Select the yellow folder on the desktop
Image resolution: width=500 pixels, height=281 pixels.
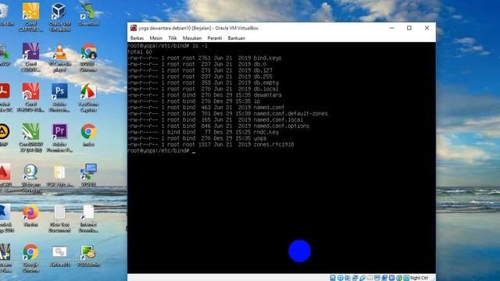59,176
